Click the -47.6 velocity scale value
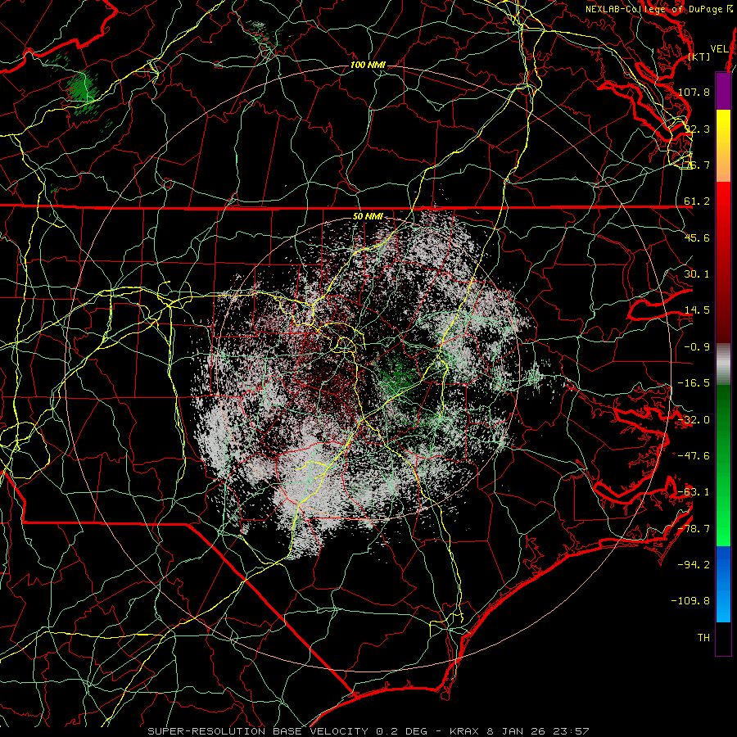This screenshot has height=737, width=737. (694, 456)
